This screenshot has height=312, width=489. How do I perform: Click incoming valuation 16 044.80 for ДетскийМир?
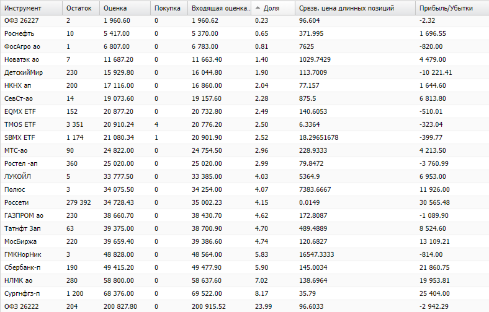click(207, 73)
